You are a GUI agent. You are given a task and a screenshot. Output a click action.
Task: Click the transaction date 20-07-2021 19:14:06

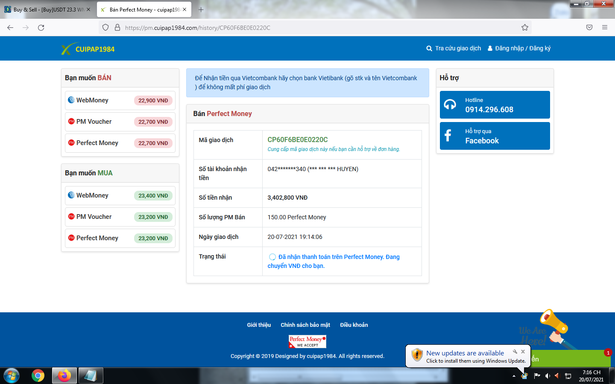295,237
